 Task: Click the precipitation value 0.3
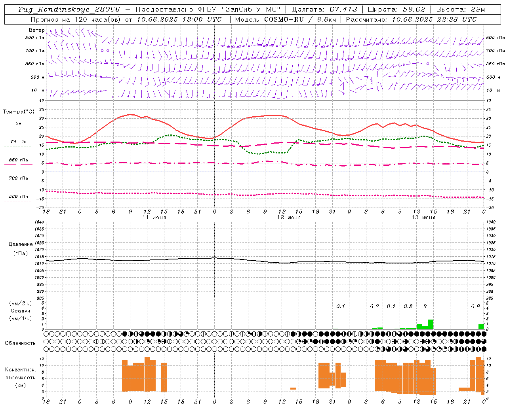374,307
